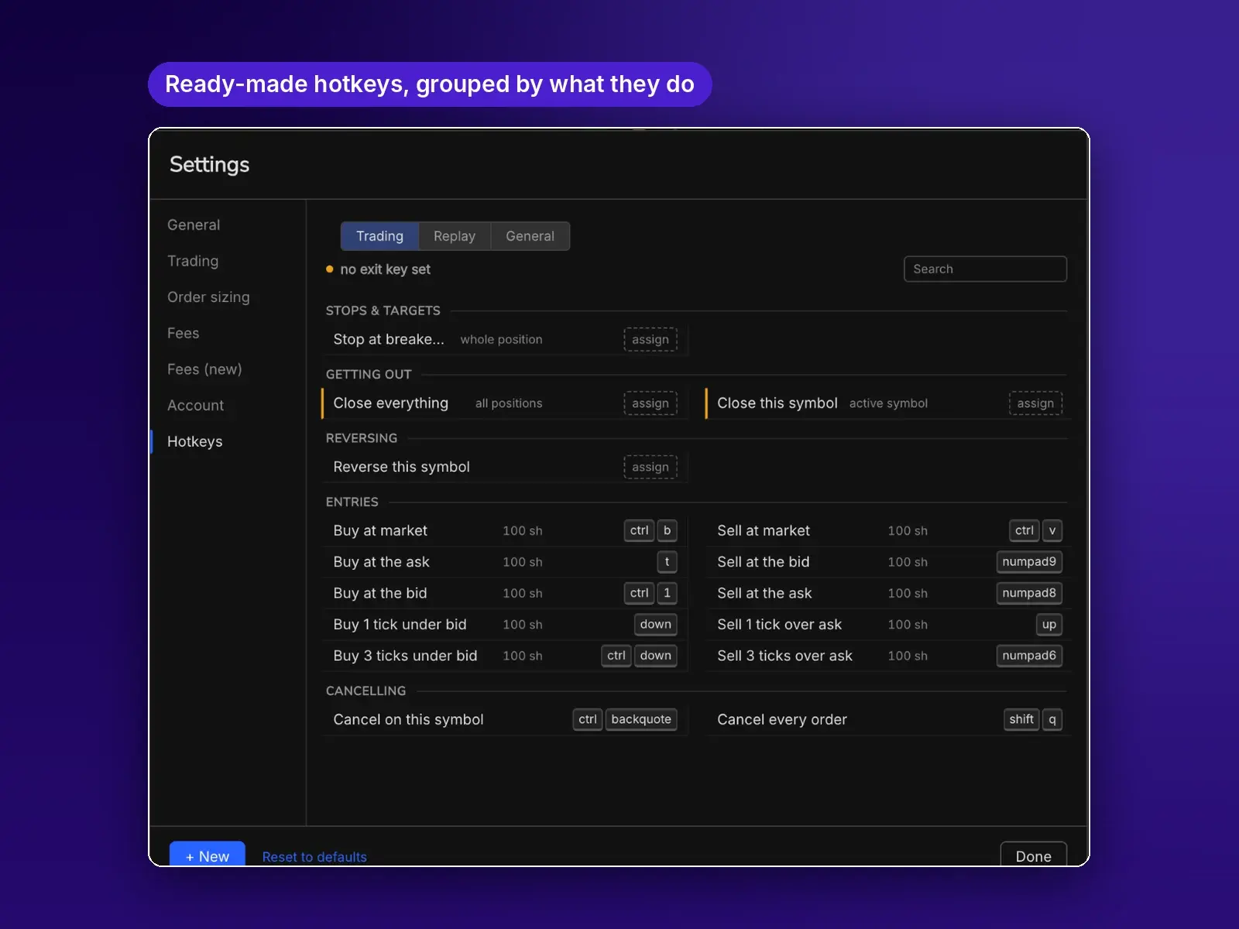Change the Sell at the ask numpad8 key
1239x929 pixels.
(x=1029, y=593)
